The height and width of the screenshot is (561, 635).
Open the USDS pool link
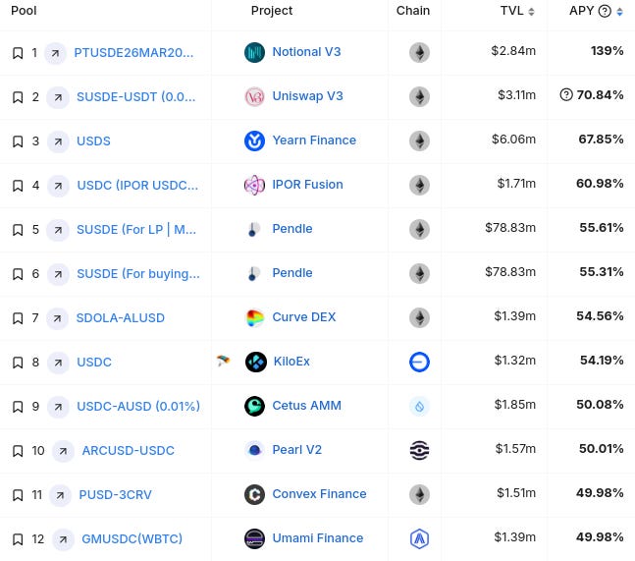point(93,141)
